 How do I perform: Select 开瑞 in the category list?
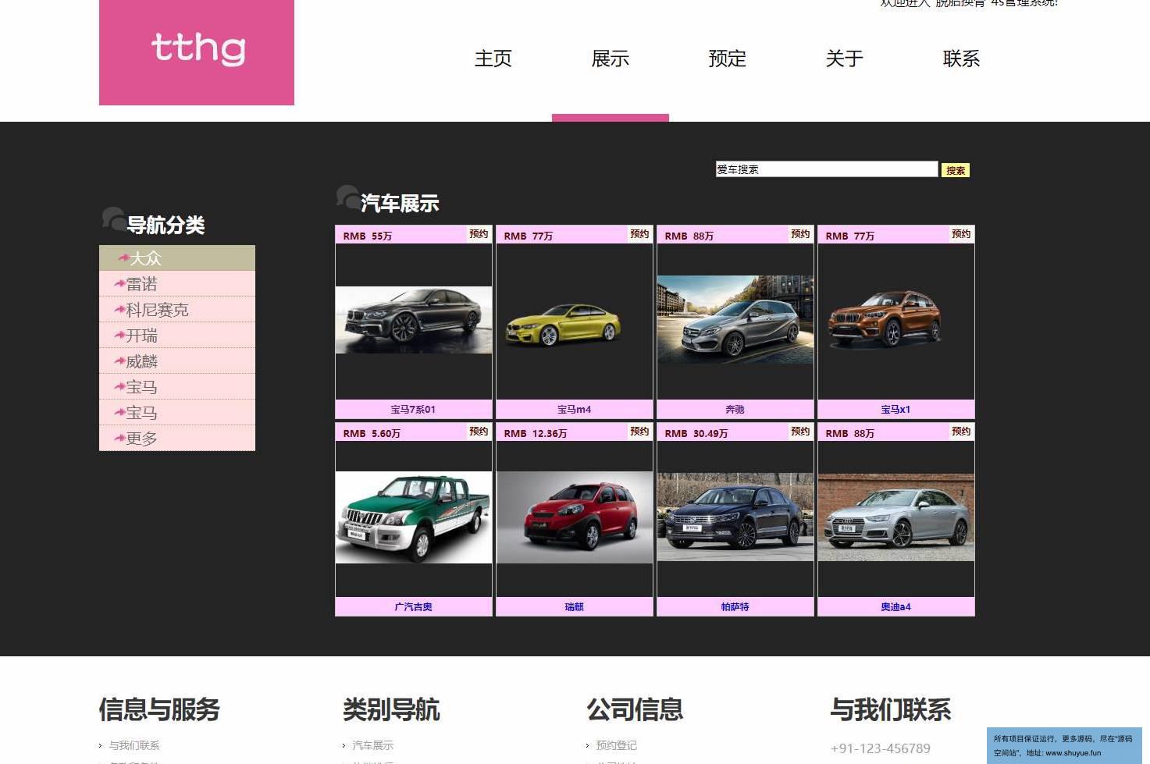[x=177, y=336]
